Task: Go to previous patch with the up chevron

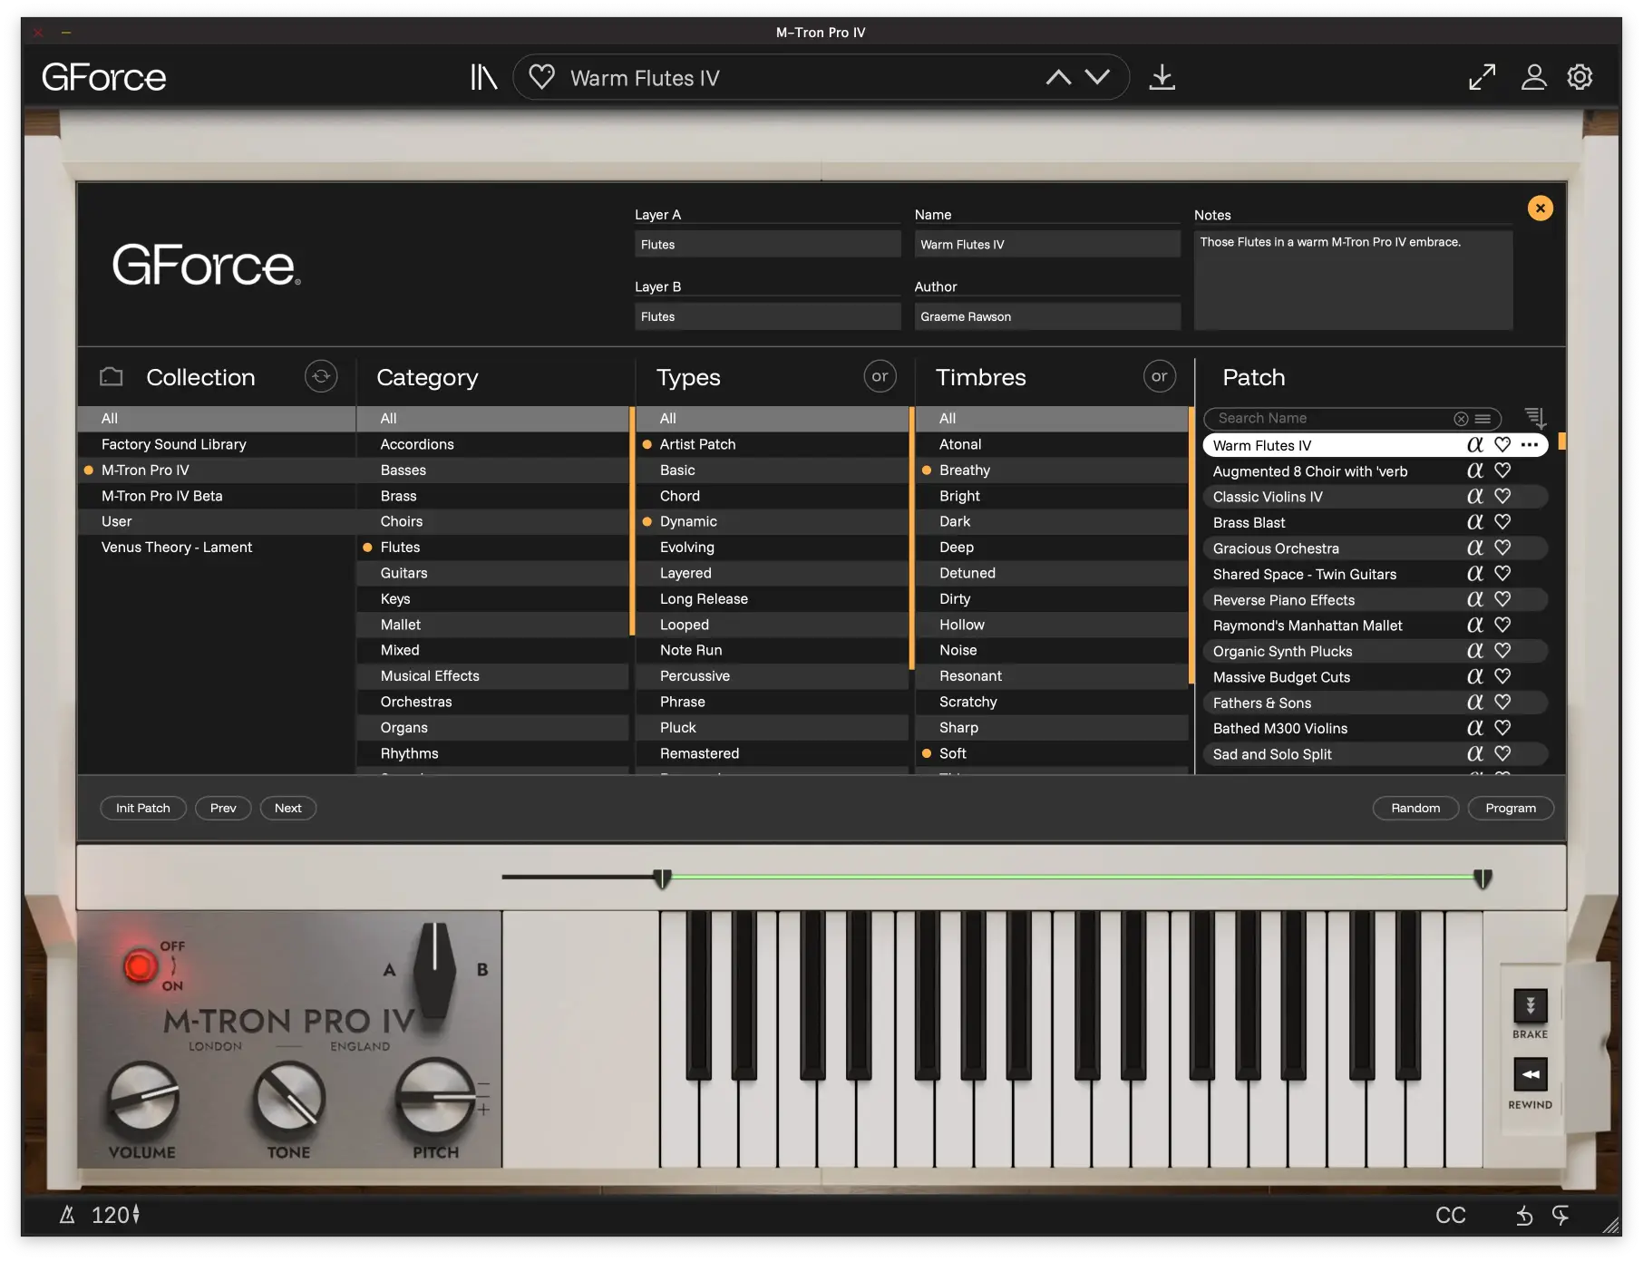Action: 1058,77
